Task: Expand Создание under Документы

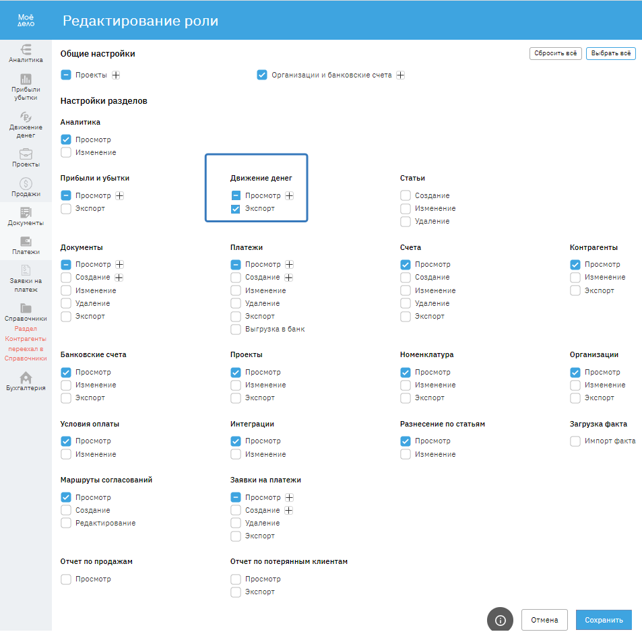Action: click(119, 278)
